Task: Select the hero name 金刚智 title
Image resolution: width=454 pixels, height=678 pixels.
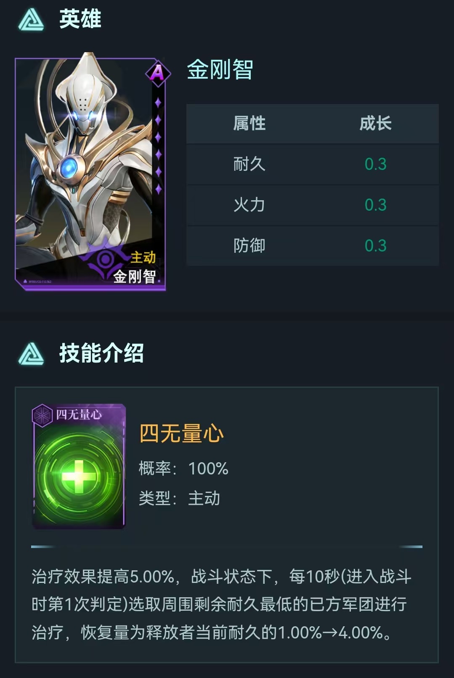Action: (x=220, y=69)
